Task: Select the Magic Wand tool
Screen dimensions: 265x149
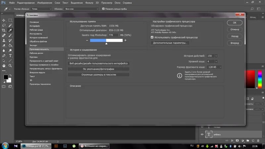Action: pos(10,25)
